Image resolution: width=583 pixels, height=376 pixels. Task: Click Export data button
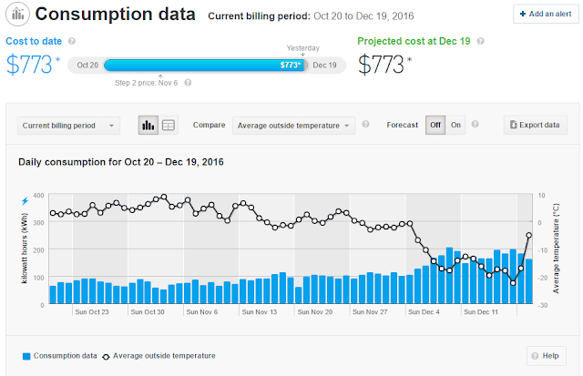pyautogui.click(x=536, y=126)
